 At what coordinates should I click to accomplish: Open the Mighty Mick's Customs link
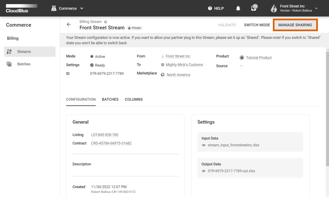click(184, 65)
